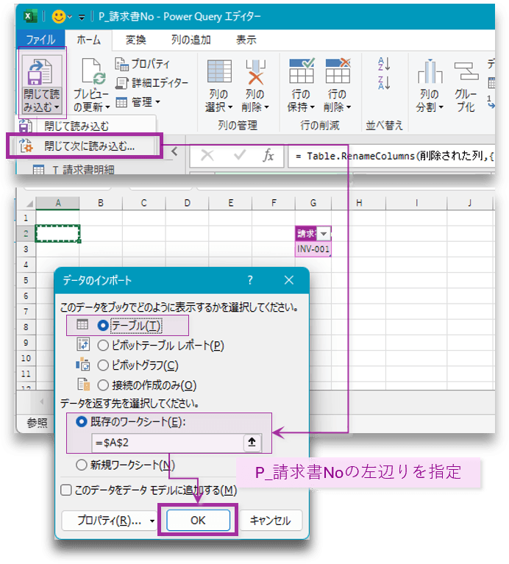Switch to the 列の追加 tab
Screen dimensions: 509x564
(191, 40)
